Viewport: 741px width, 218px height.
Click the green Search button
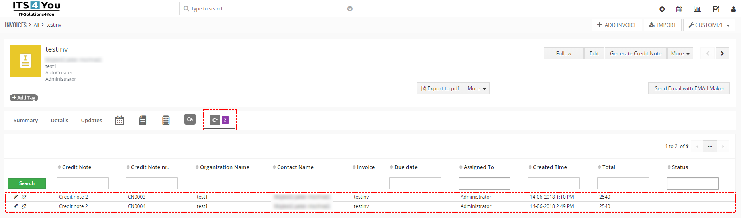[27, 183]
